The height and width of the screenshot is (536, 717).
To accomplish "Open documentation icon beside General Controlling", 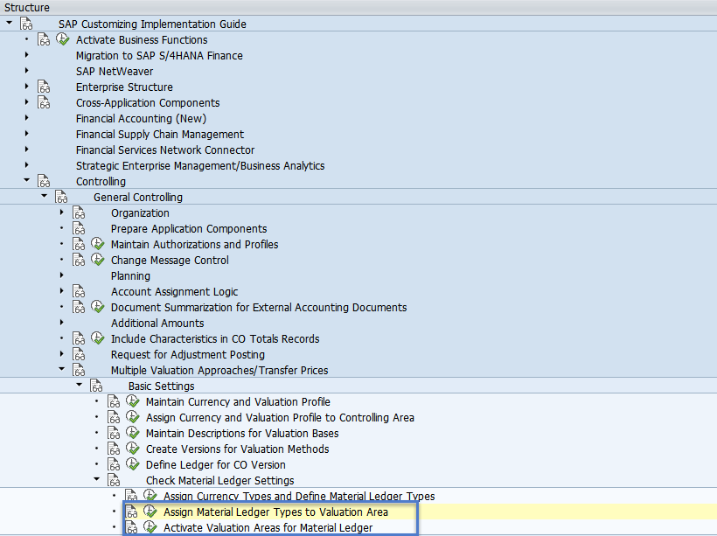I will click(61, 197).
